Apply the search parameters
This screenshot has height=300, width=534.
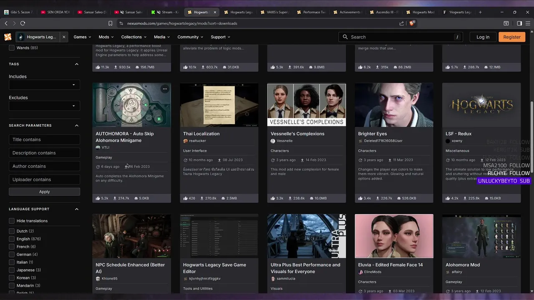pyautogui.click(x=44, y=192)
